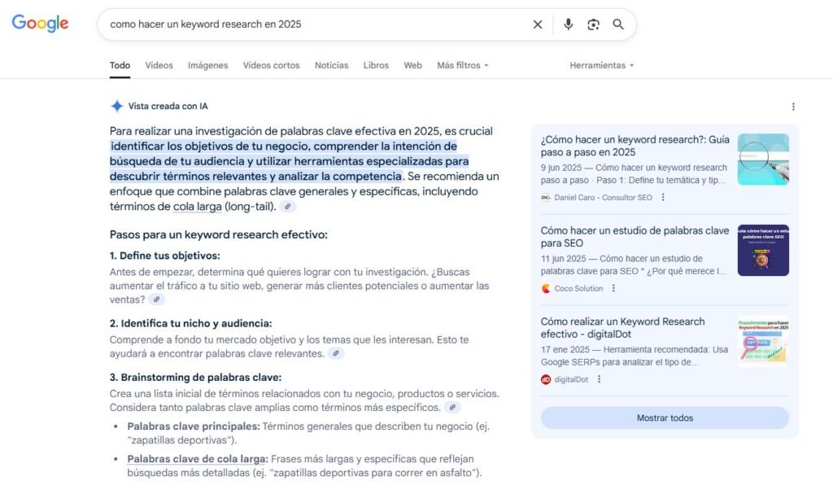Open the Libros tab

[x=376, y=65]
